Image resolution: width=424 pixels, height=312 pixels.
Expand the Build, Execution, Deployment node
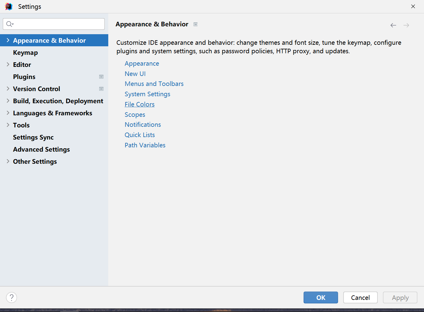(8, 101)
